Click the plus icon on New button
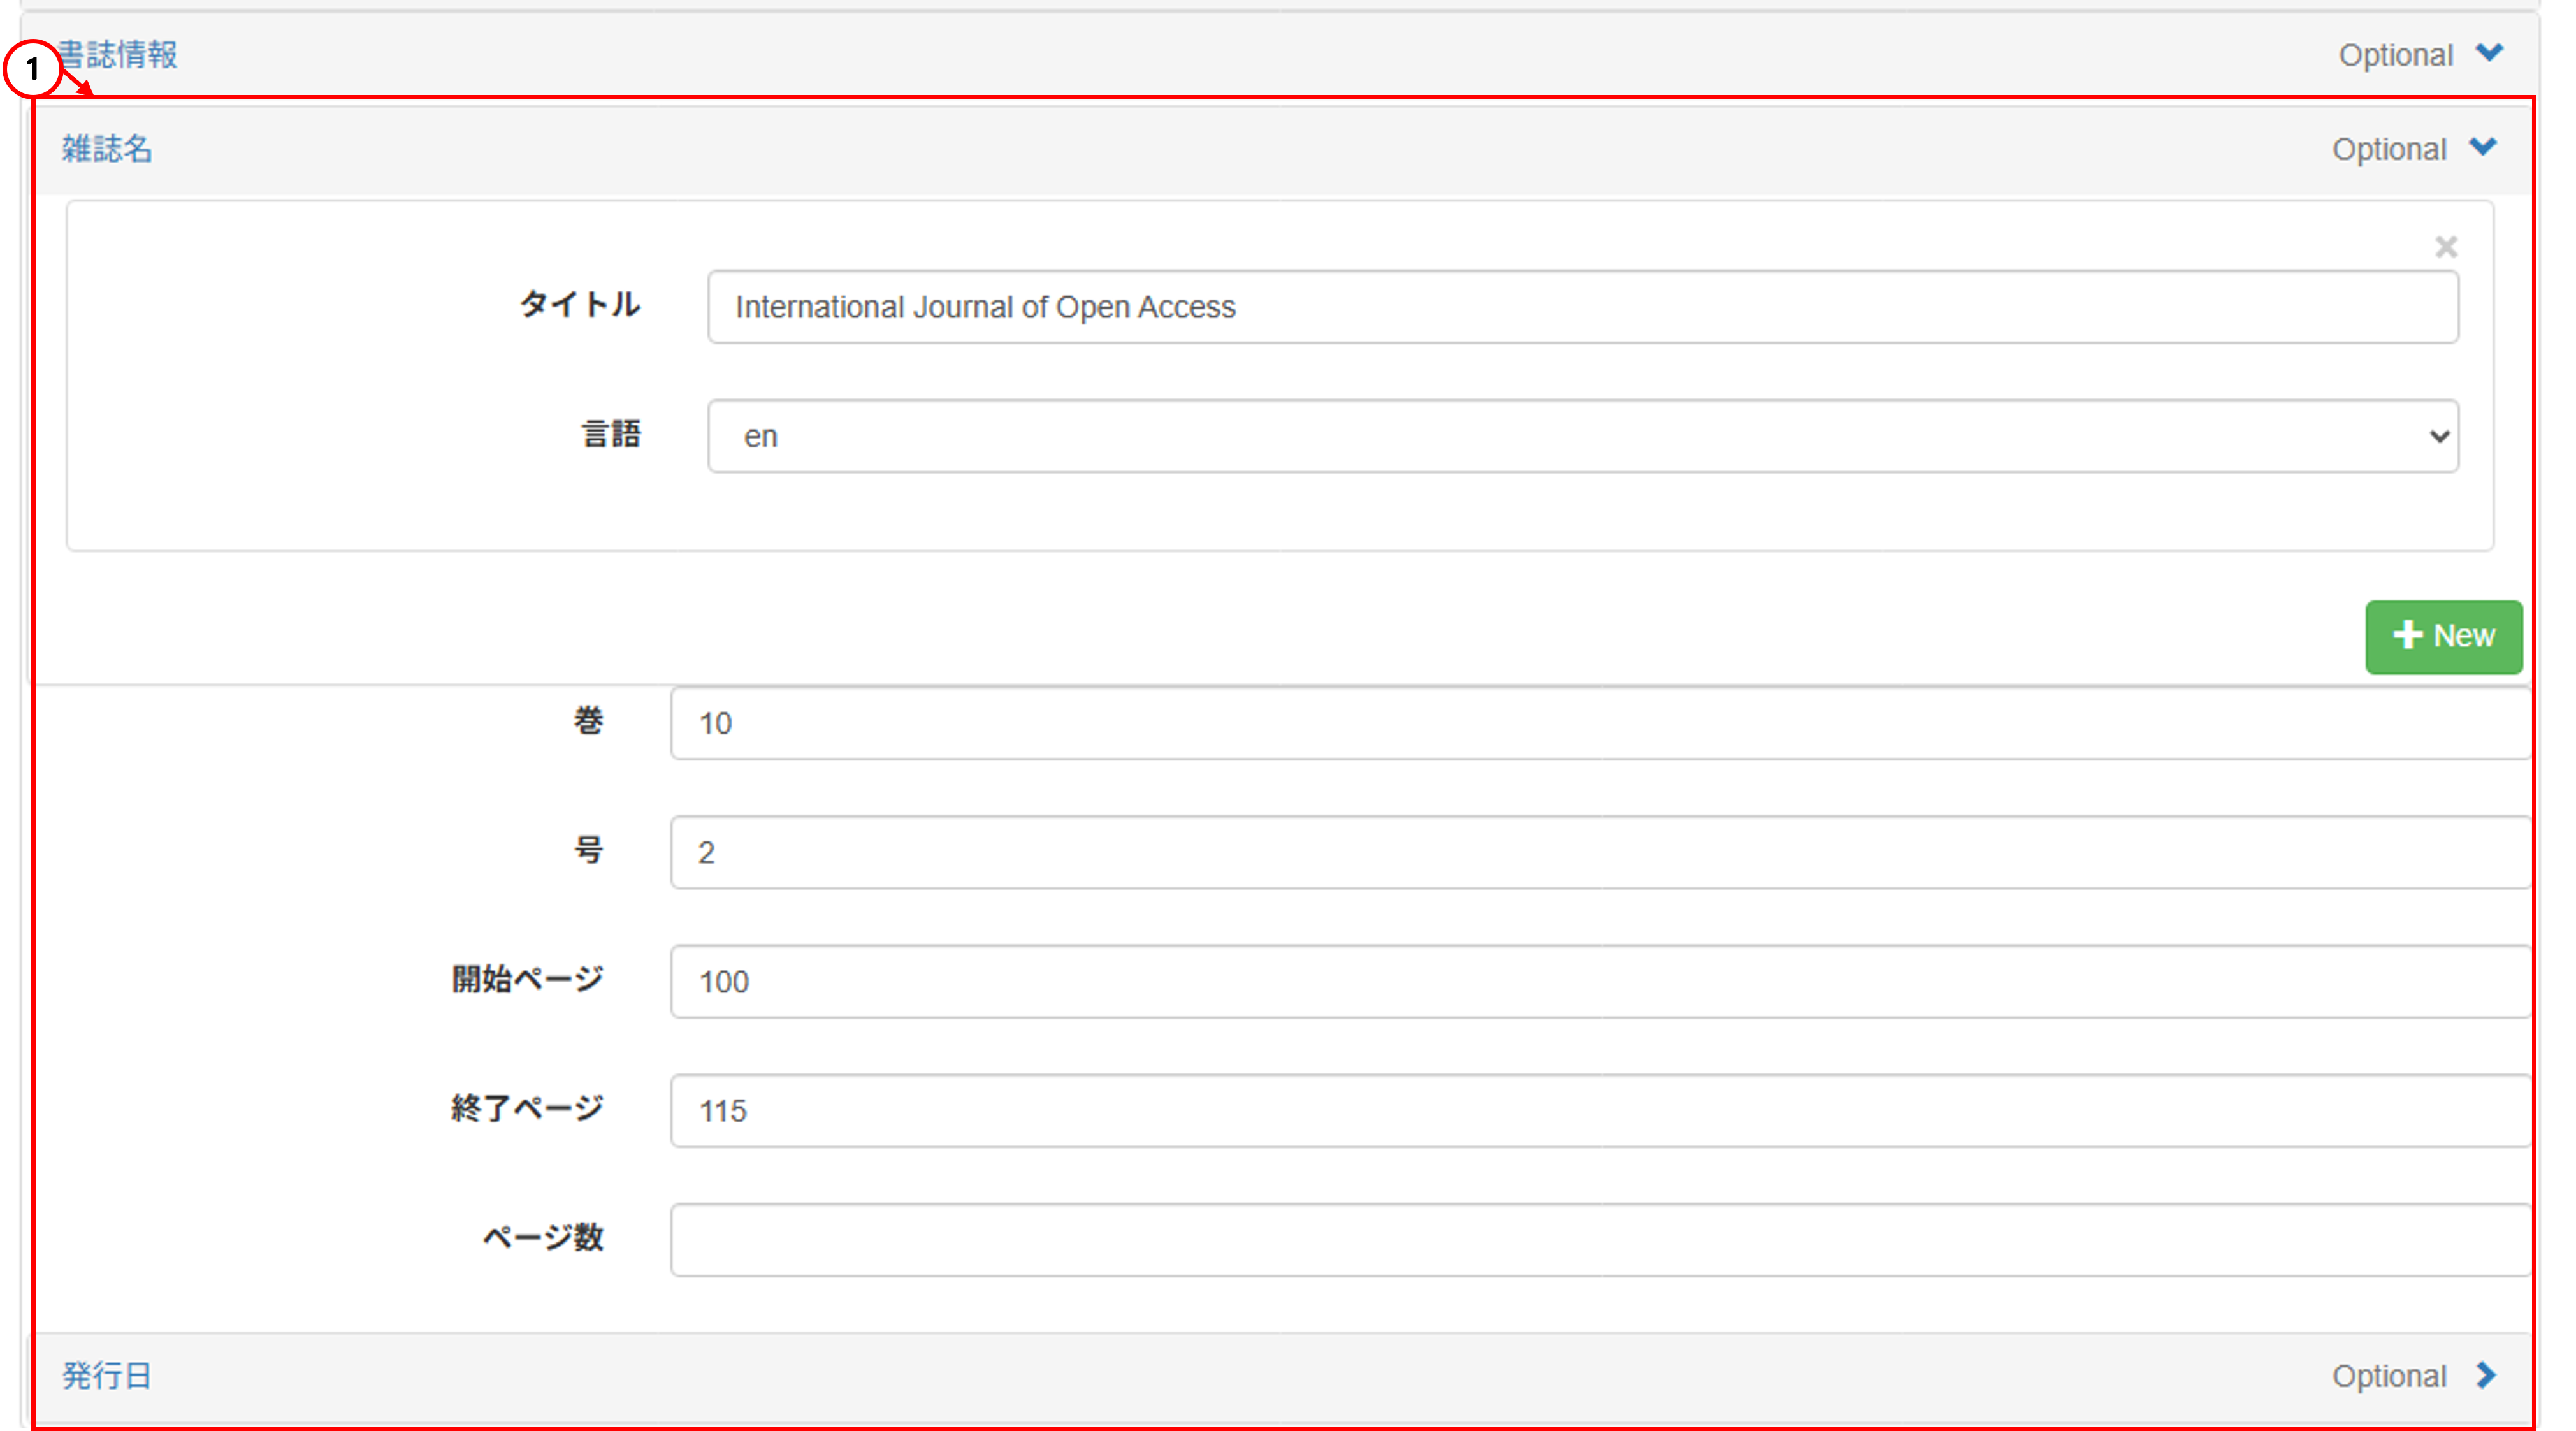The height and width of the screenshot is (1431, 2576). click(x=2407, y=635)
